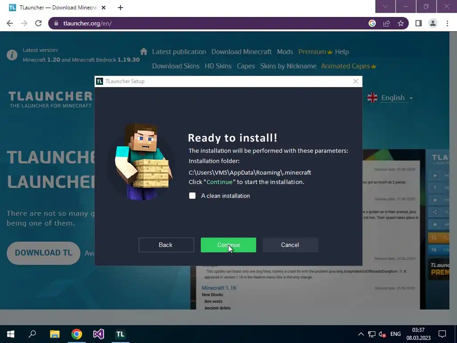Show hidden system tray icons

(x=361, y=334)
